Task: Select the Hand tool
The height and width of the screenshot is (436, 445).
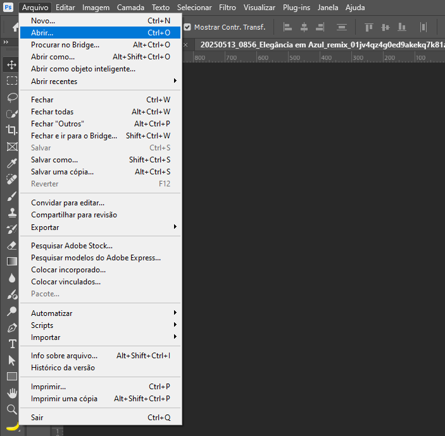Action: pyautogui.click(x=11, y=393)
